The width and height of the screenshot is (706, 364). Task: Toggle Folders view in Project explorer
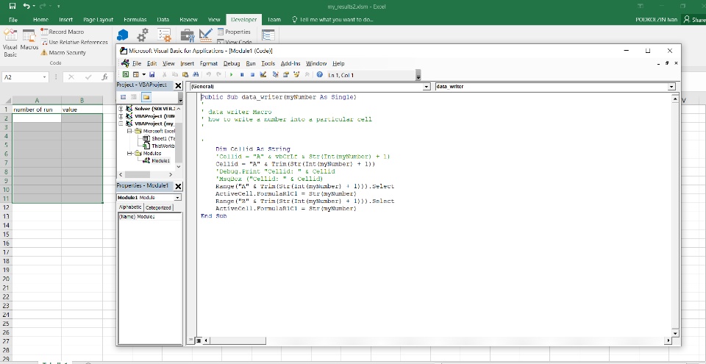(146, 97)
